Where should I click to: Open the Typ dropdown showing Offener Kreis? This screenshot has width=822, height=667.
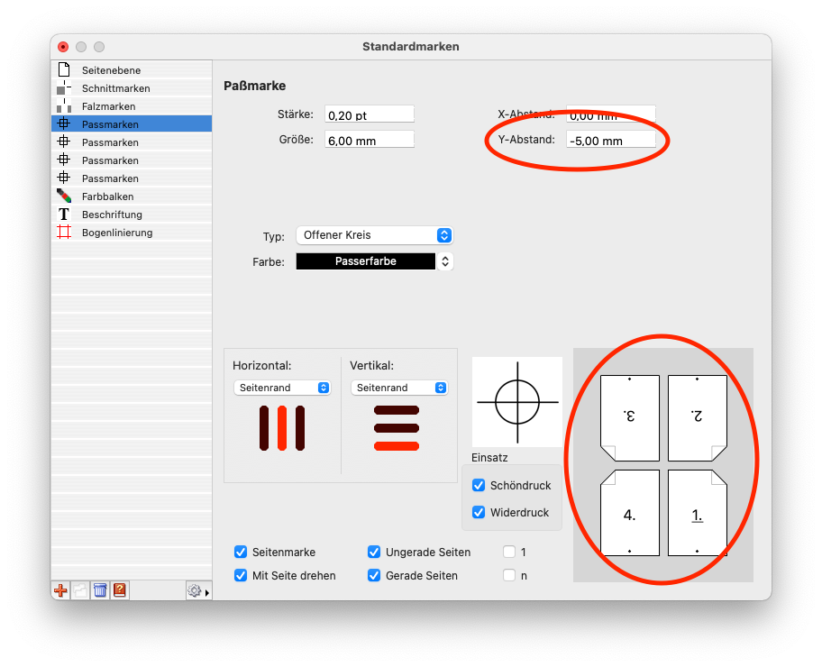pos(374,235)
